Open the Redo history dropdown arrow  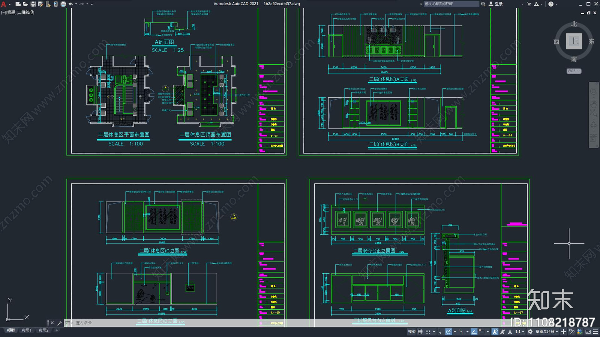[x=87, y=4]
